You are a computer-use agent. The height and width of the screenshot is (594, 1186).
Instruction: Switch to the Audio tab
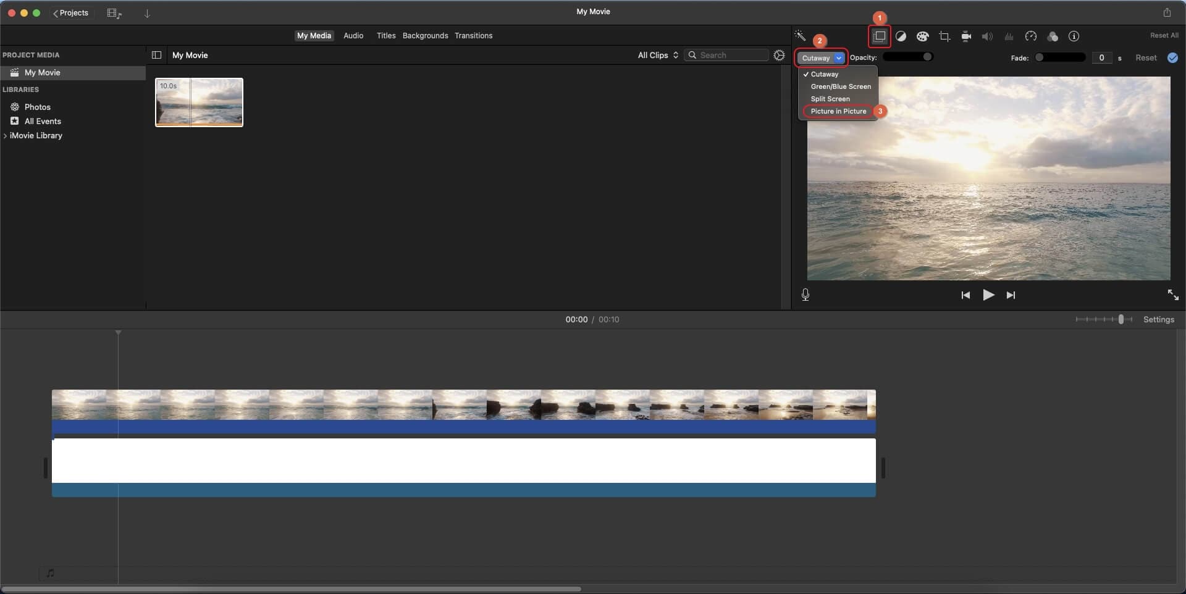[x=353, y=35]
